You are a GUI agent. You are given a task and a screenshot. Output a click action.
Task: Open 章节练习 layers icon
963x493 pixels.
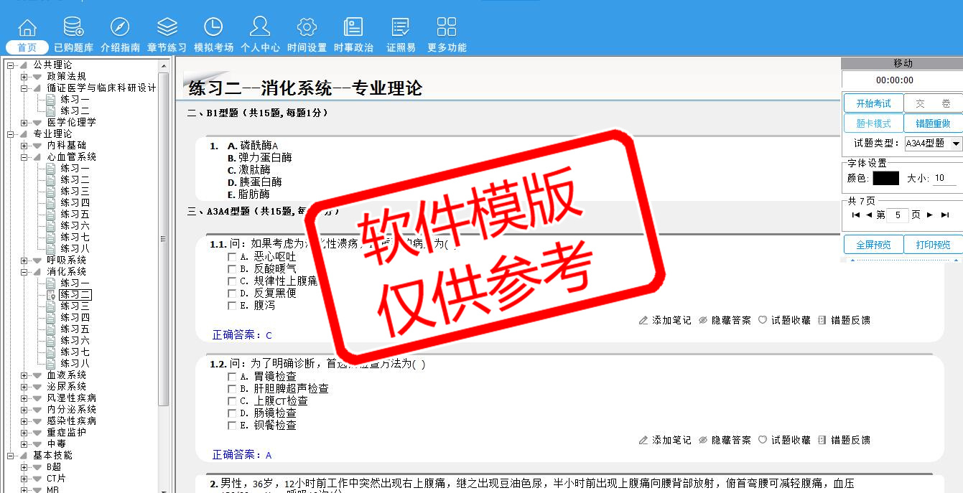point(167,27)
